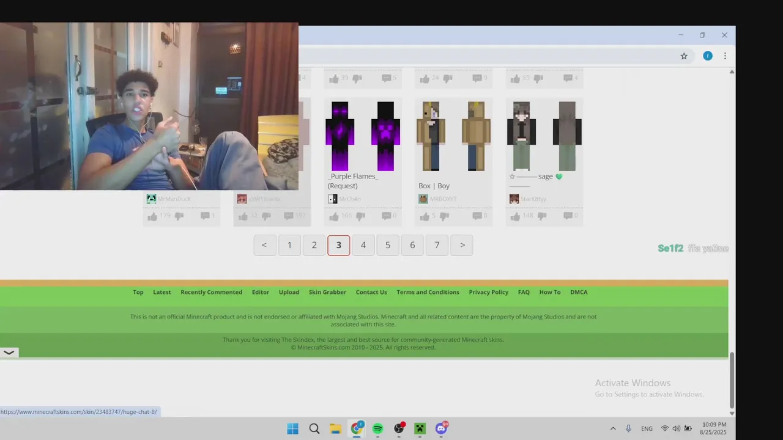Thumbs up the sage skin by StarKittyy
This screenshot has width=783, height=440.
(515, 216)
